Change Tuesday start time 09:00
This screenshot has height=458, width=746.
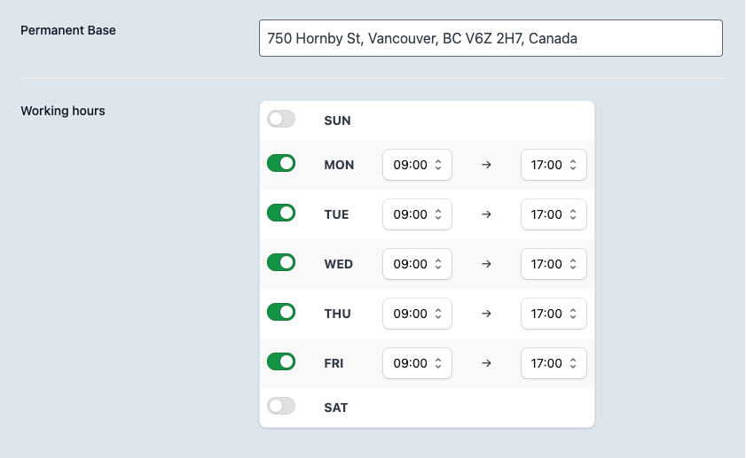(417, 214)
